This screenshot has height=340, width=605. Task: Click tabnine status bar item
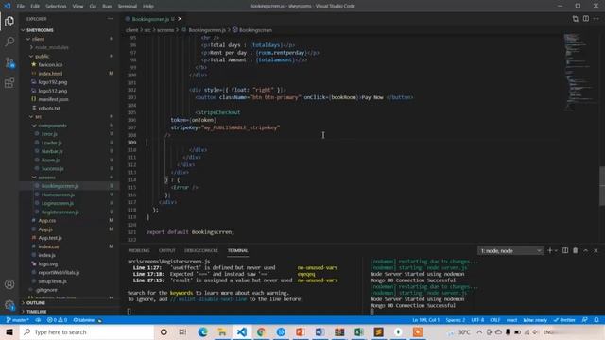coord(84,320)
